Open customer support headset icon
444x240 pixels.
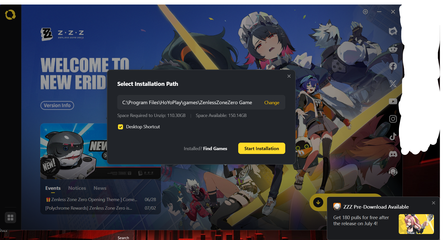(393, 171)
